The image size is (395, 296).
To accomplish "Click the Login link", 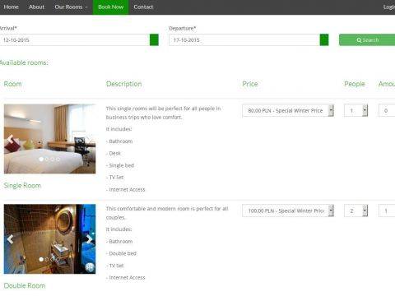I will pos(389,7).
